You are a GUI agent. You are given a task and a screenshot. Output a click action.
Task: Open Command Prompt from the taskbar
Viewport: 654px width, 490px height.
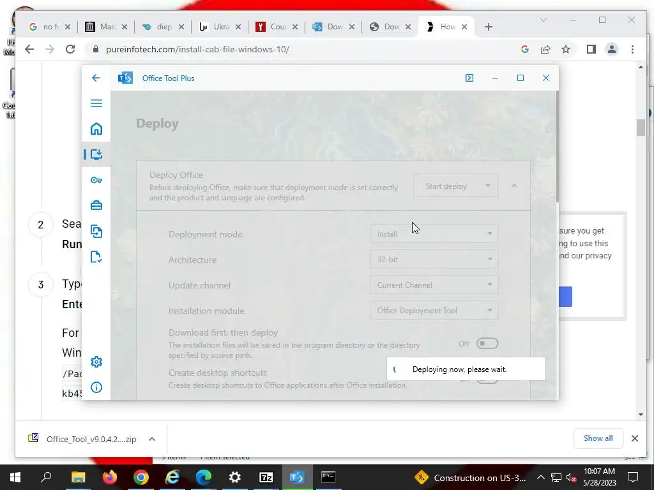tap(328, 477)
